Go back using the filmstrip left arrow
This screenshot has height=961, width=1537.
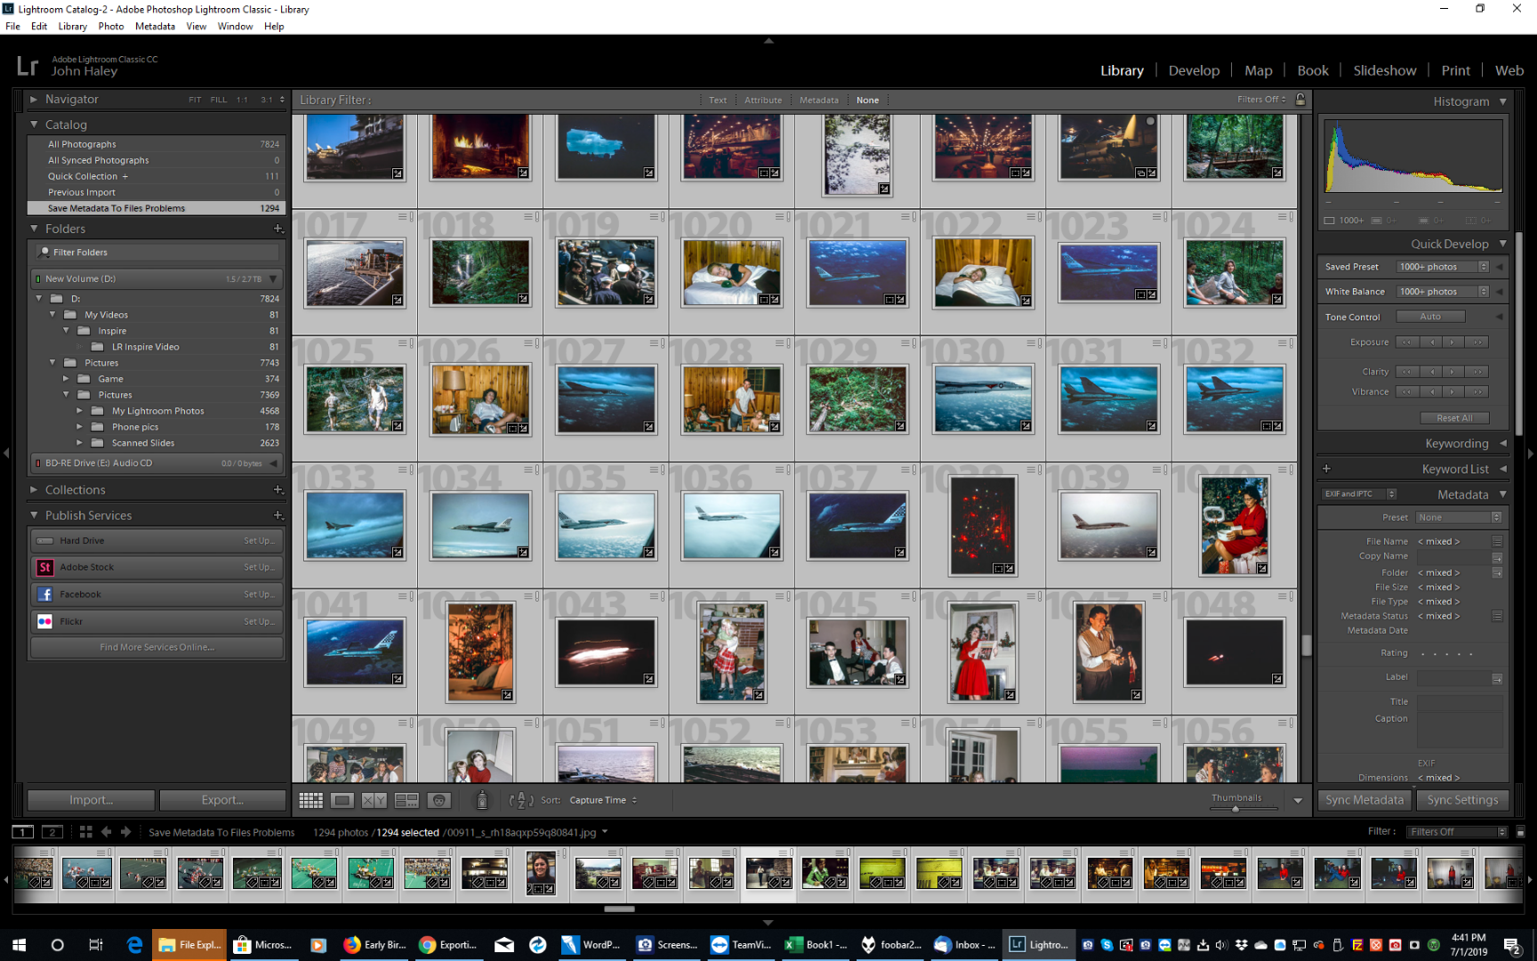[x=106, y=832]
